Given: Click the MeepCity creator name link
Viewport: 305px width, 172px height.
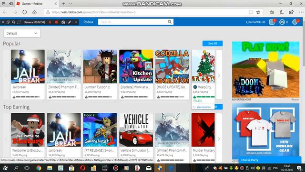Looking at the screenshot, I should click(x=203, y=107).
